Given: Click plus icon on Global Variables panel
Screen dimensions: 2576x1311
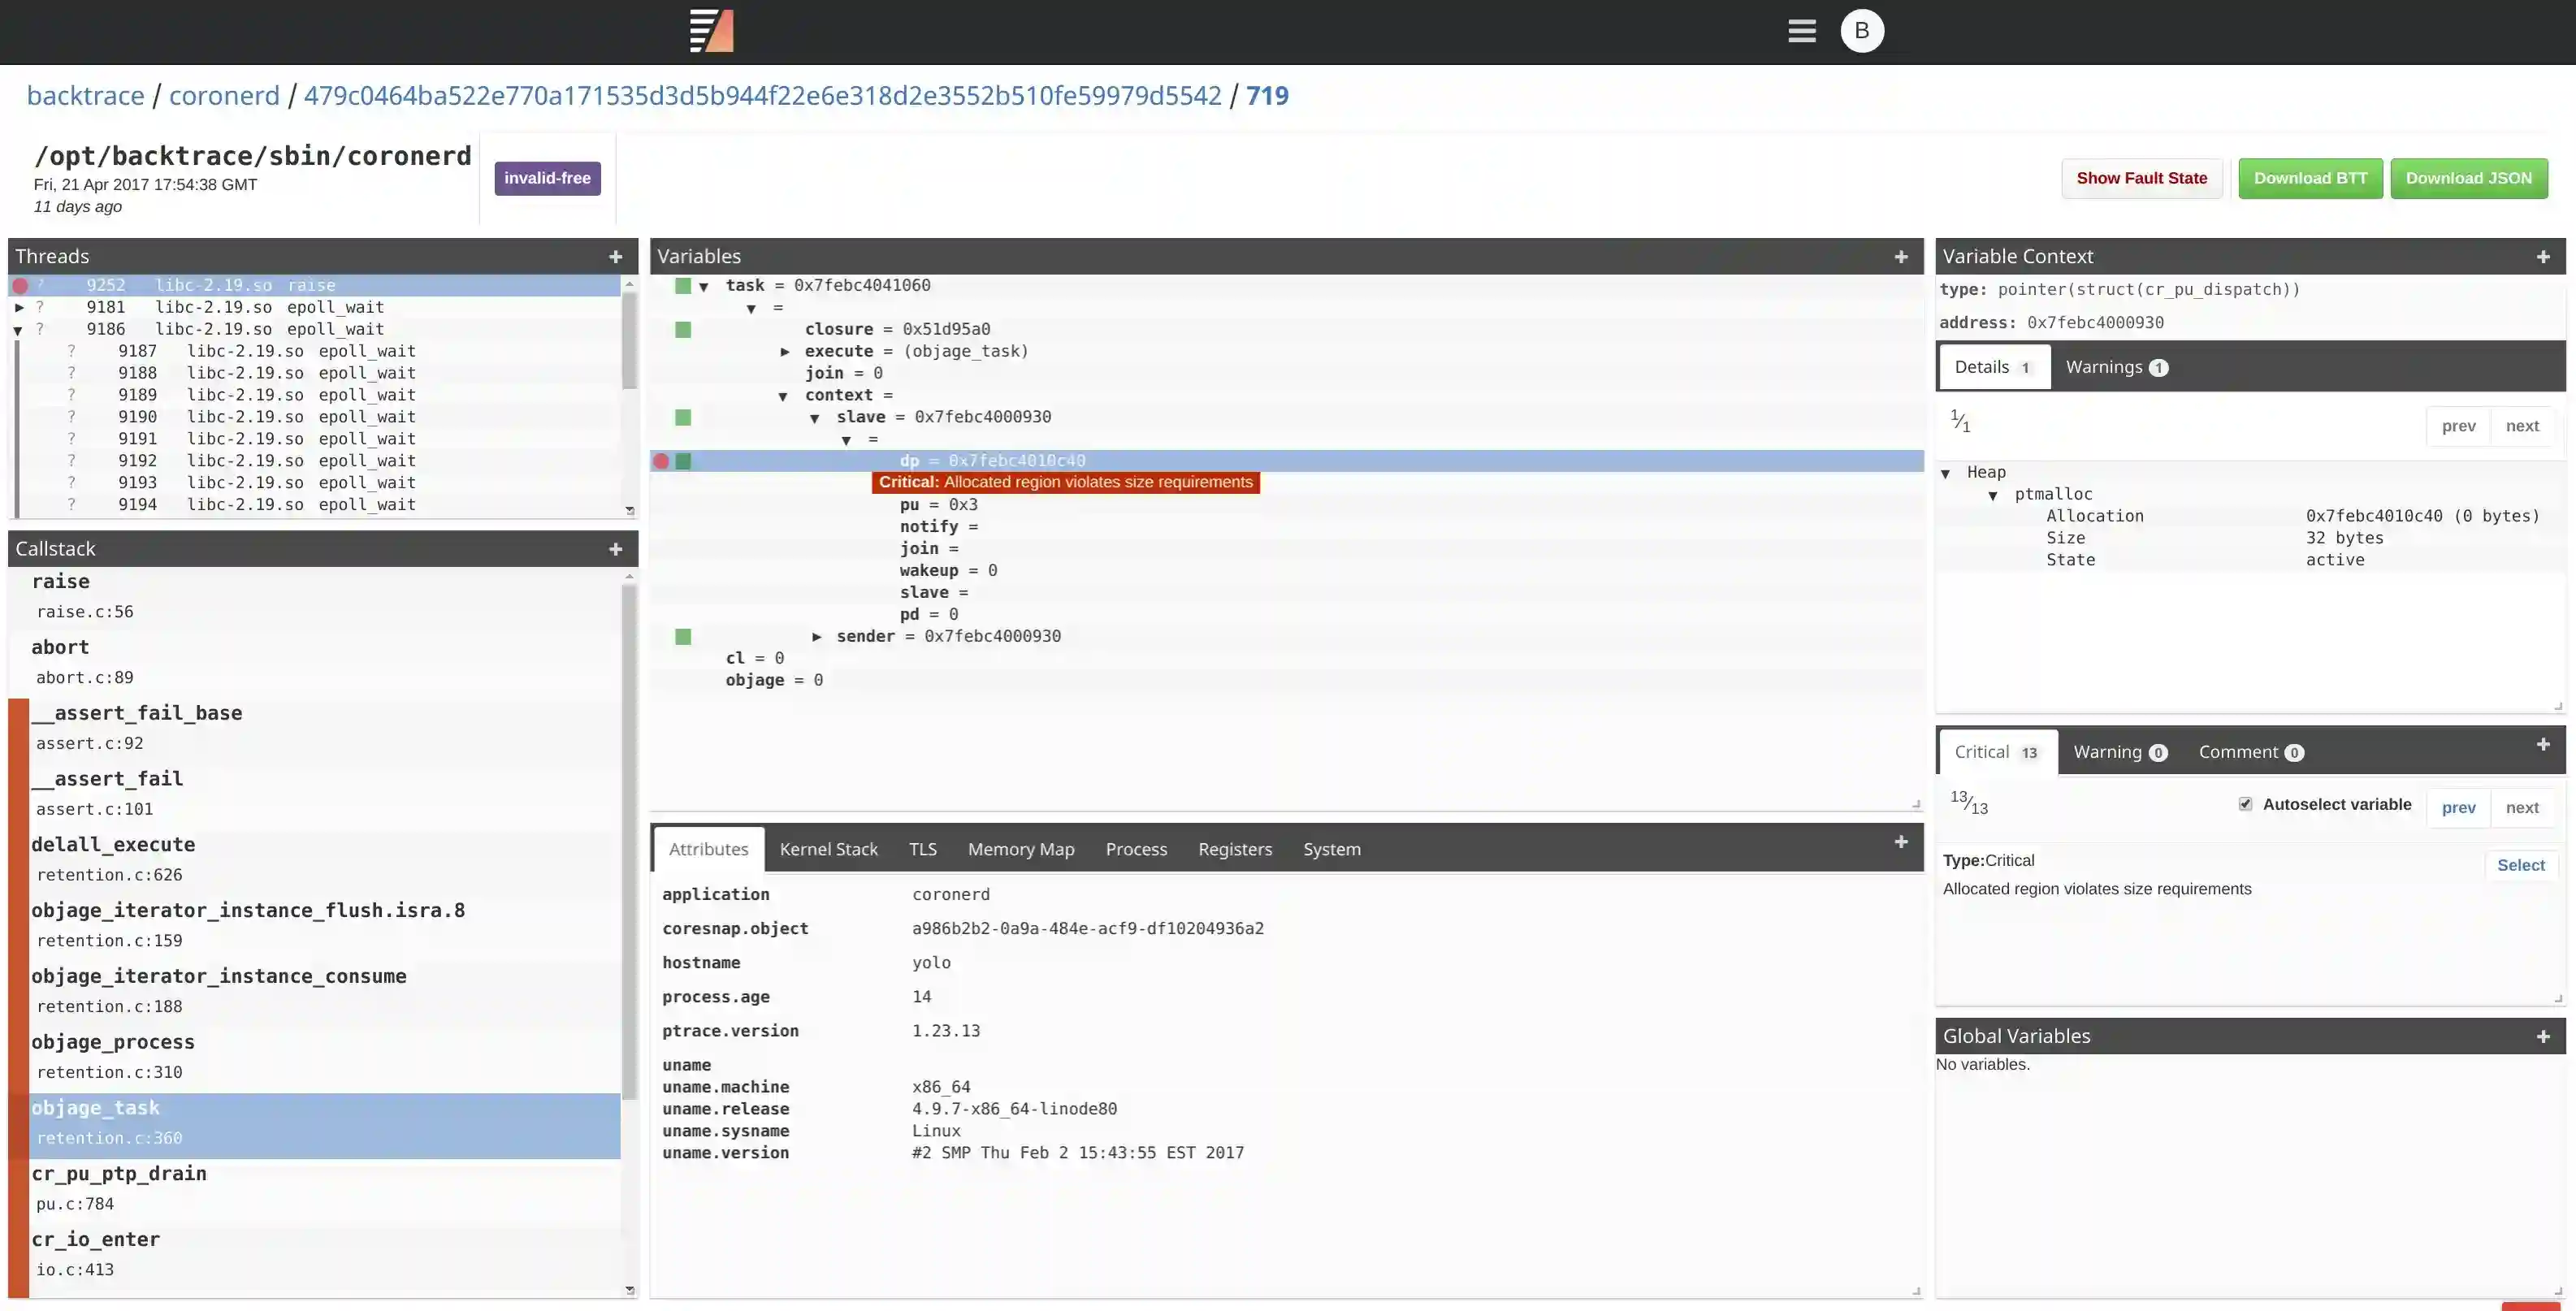Looking at the screenshot, I should [2542, 1036].
